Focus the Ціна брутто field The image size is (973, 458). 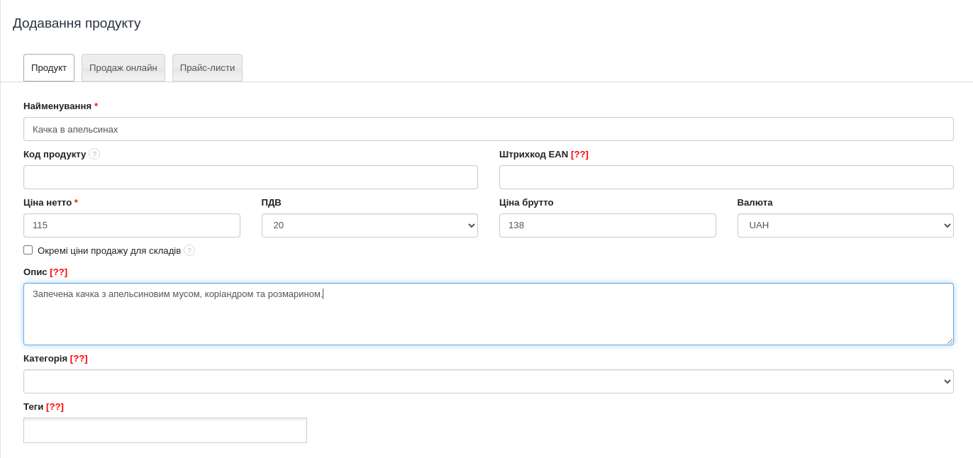(x=607, y=225)
